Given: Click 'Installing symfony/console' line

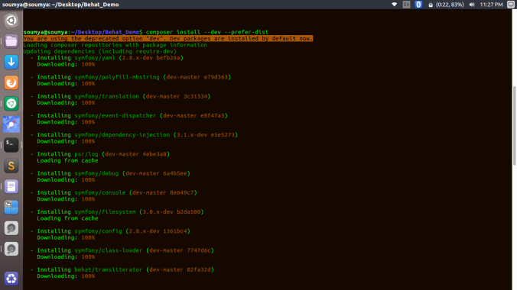Looking at the screenshot, I should 113,192.
